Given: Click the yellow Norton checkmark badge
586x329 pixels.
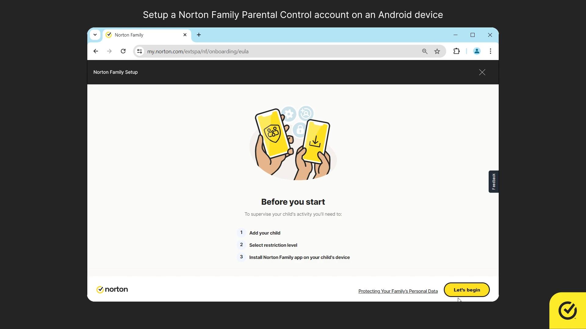Looking at the screenshot, I should click(568, 310).
